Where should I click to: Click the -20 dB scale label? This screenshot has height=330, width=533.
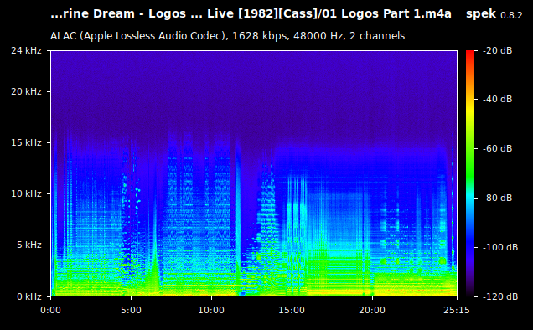pyautogui.click(x=497, y=50)
